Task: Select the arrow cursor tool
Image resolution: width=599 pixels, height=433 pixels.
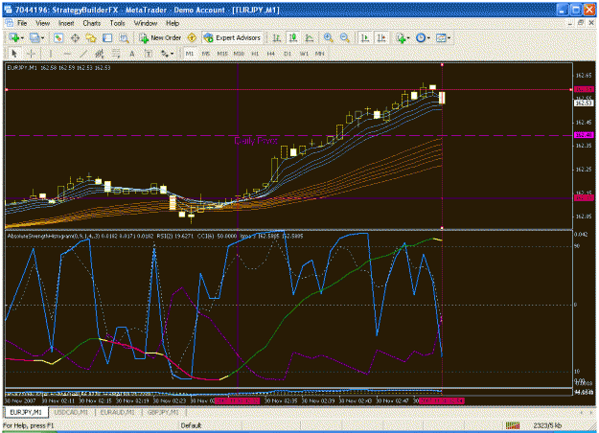Action: [x=15, y=54]
